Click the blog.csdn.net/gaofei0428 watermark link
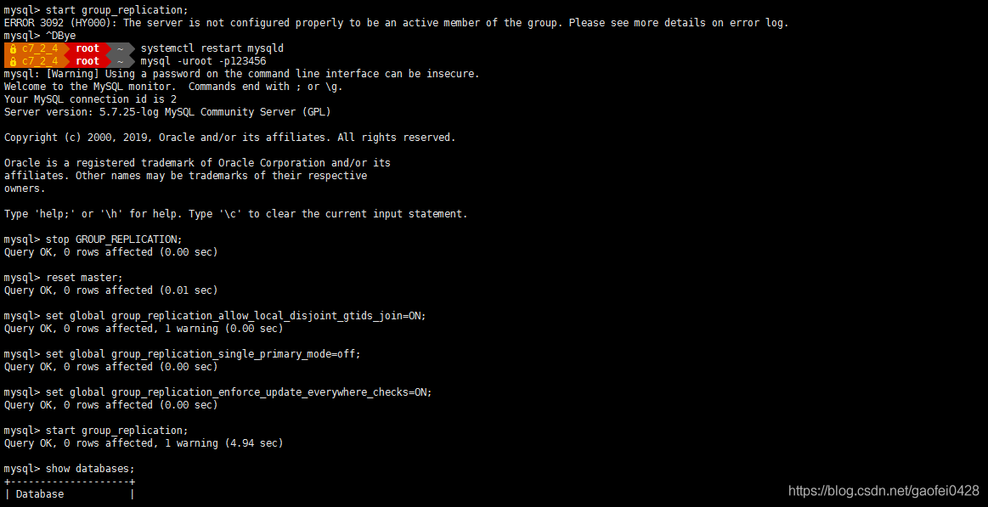Screen dimensions: 988x507 pyautogui.click(x=884, y=491)
